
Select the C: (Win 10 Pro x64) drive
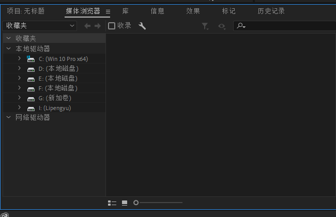click(x=63, y=59)
